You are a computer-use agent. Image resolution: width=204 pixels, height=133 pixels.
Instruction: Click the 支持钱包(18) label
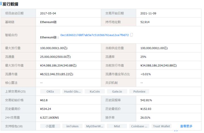click(x=14, y=126)
